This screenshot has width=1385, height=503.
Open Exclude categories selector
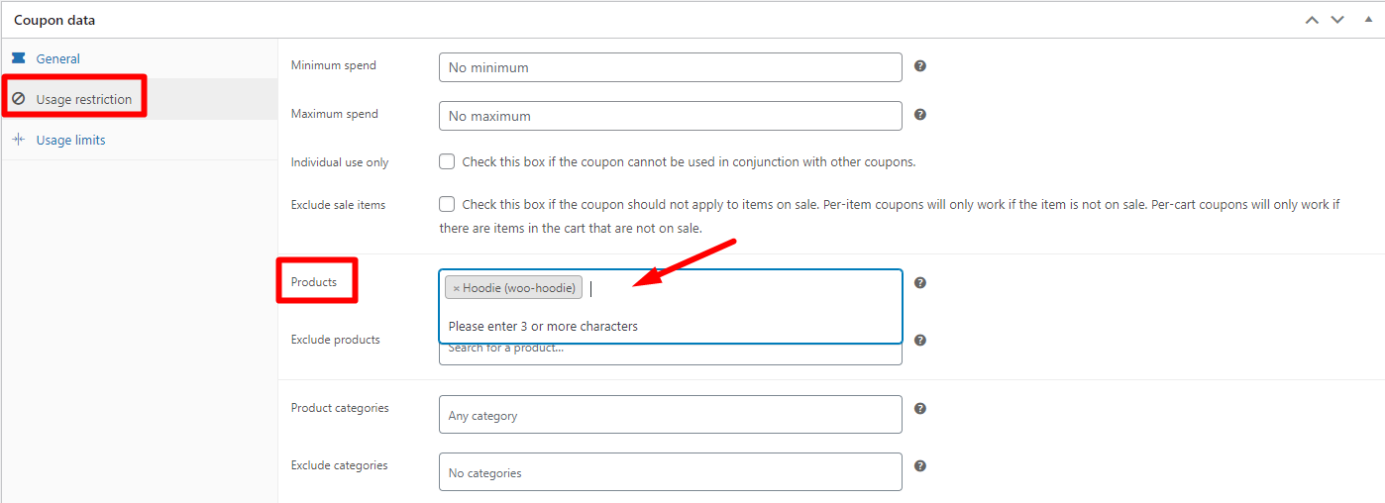coord(671,472)
